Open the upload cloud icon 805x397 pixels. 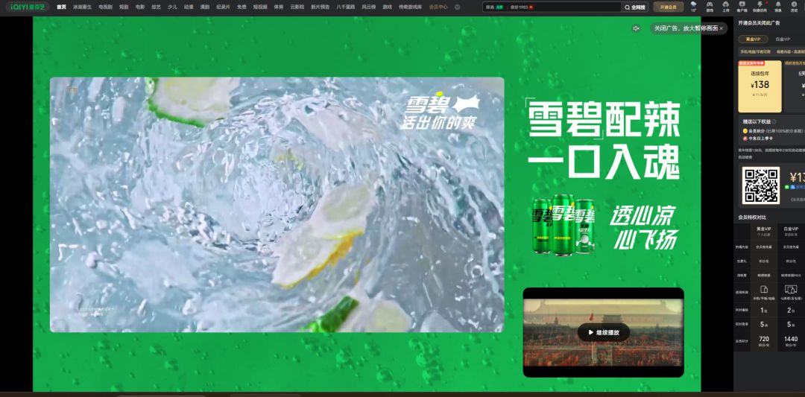click(x=725, y=6)
